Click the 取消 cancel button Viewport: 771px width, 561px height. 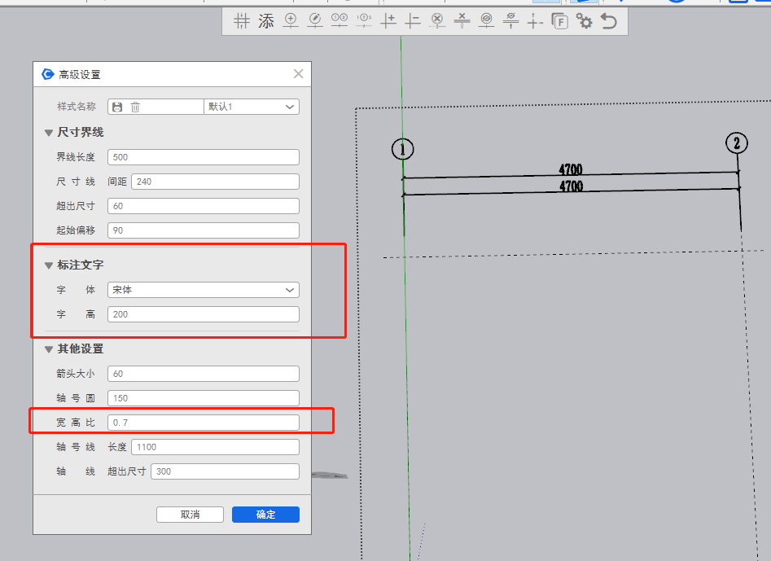point(190,515)
